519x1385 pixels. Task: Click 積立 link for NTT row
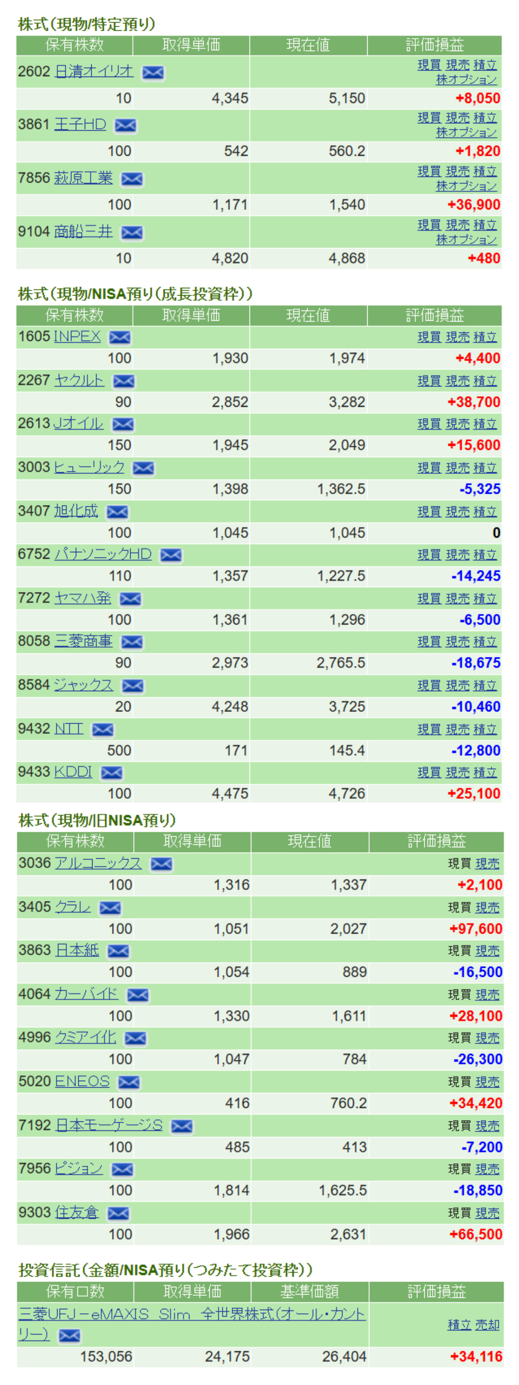click(484, 729)
